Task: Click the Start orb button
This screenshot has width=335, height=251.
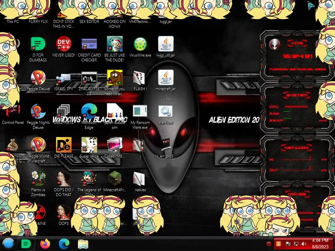Action: click(8, 244)
